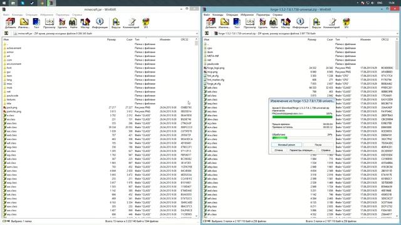
Task: Click Просмотр (View) icon in forge zip window
Action: click(x=249, y=23)
